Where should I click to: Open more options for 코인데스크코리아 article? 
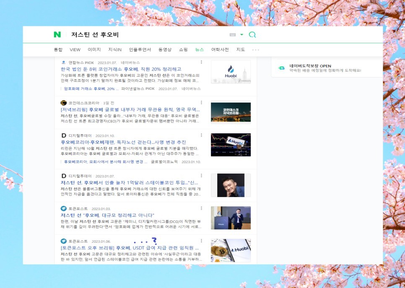(201, 103)
